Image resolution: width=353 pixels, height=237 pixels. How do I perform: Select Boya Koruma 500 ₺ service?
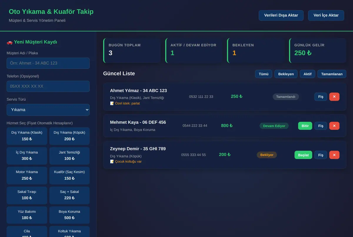click(x=69, y=215)
